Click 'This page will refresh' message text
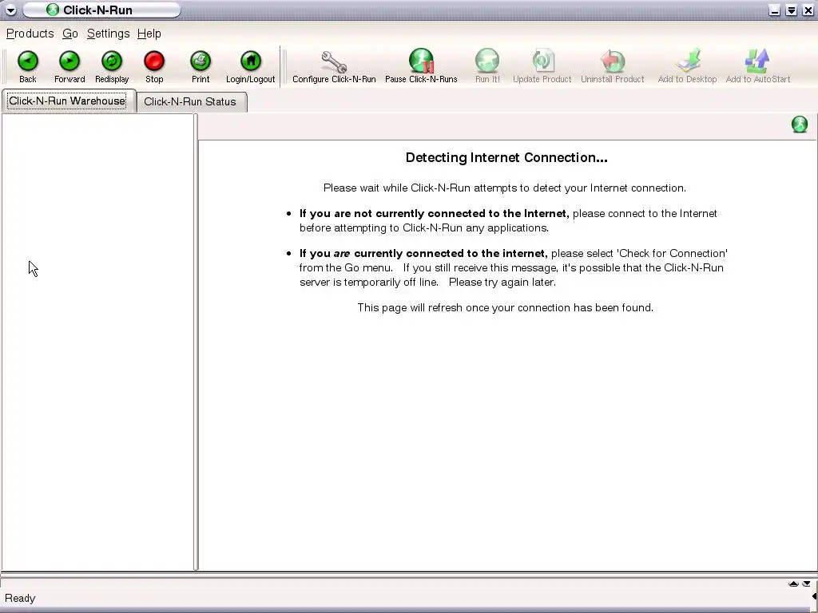 505,307
